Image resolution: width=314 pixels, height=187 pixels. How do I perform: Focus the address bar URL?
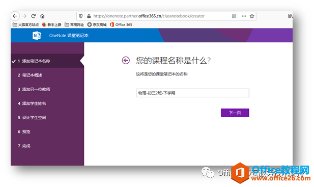click(x=149, y=16)
